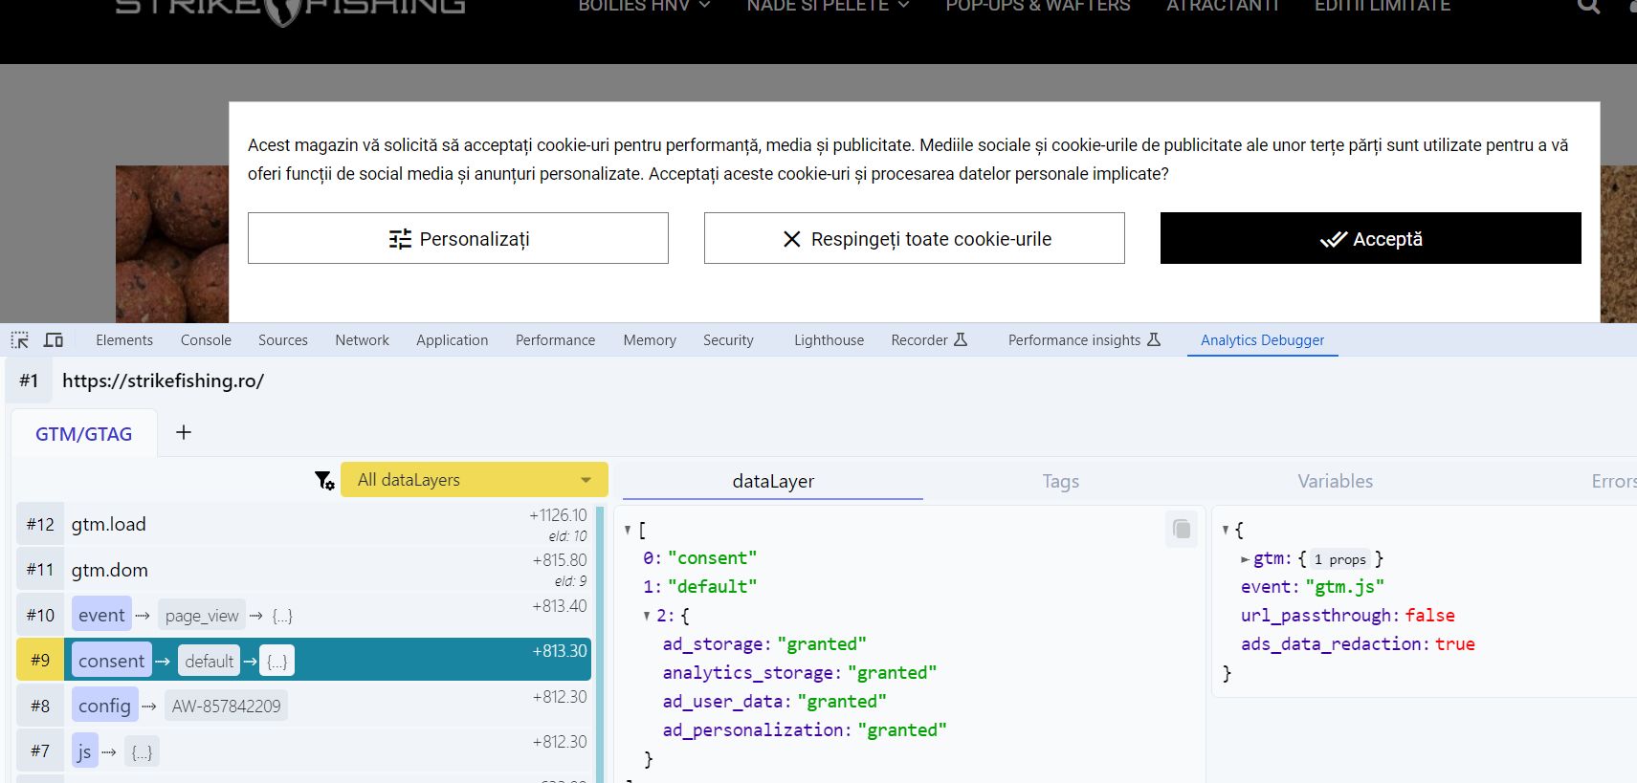Collapse the dataLayer root array triangle
This screenshot has width=1637, height=783.
628,530
